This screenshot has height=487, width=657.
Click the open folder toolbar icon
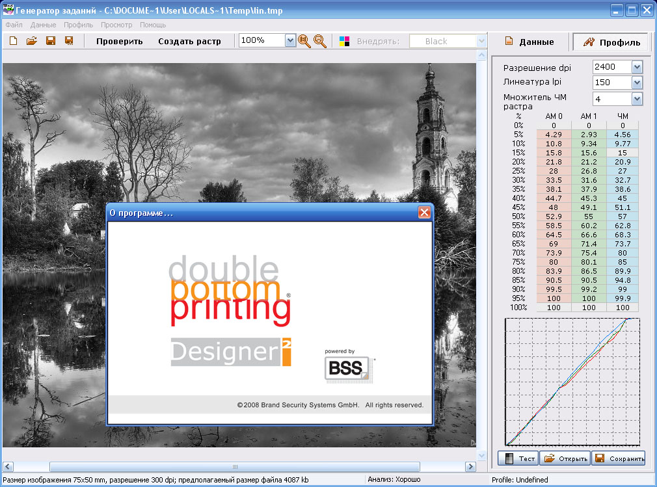[31, 41]
